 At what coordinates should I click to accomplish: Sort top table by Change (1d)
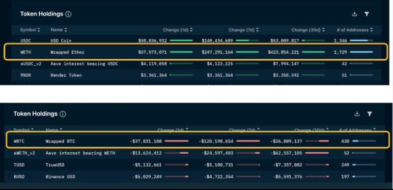pyautogui.click(x=178, y=30)
